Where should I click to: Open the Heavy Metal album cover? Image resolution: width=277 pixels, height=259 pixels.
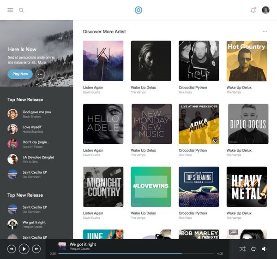pyautogui.click(x=247, y=187)
